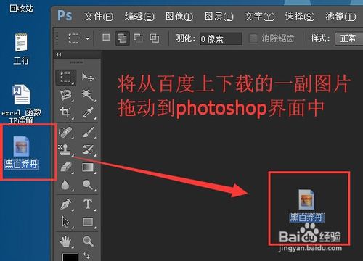Open the 滤镜(T) filter menu

(x=340, y=17)
